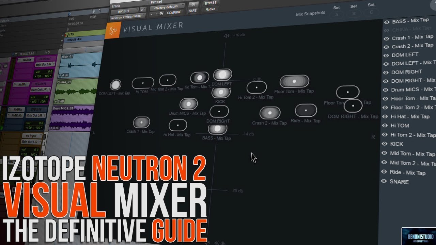436x245 pixels.
Task: Click the iZotope orange logo icon
Action: click(113, 31)
